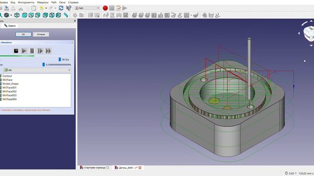Screen dimensions: 314x176
Task: Open the Окна menu
Action: click(x=62, y=2)
